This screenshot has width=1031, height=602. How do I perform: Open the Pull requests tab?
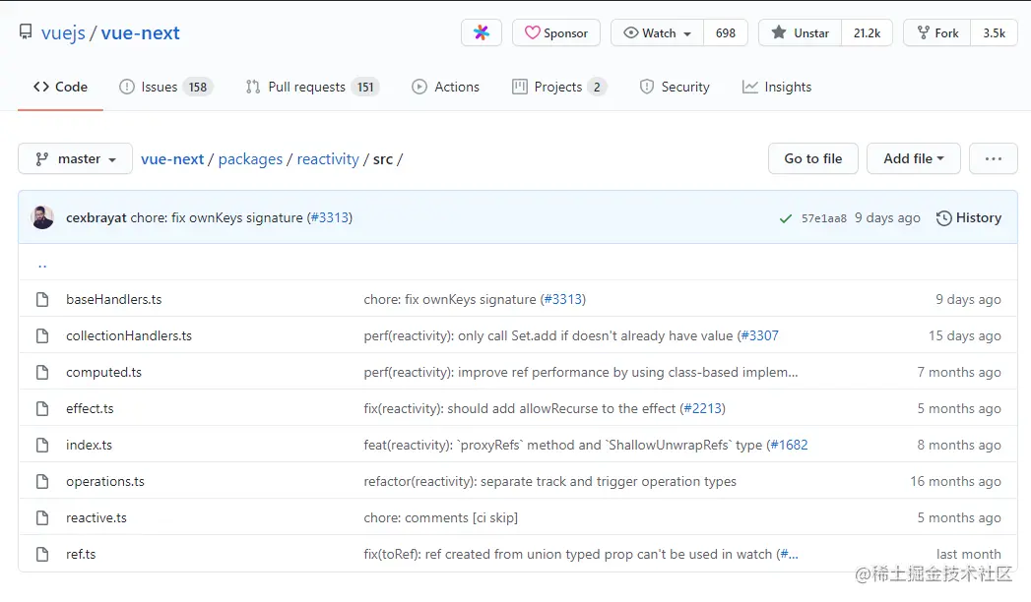(x=306, y=87)
